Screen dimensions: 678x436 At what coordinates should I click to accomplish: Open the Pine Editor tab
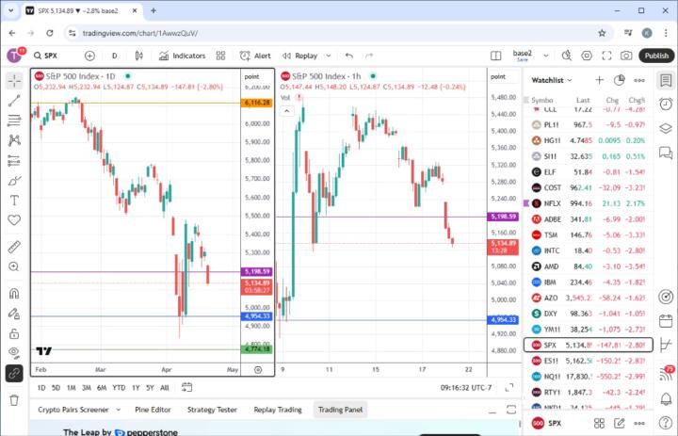pyautogui.click(x=153, y=410)
